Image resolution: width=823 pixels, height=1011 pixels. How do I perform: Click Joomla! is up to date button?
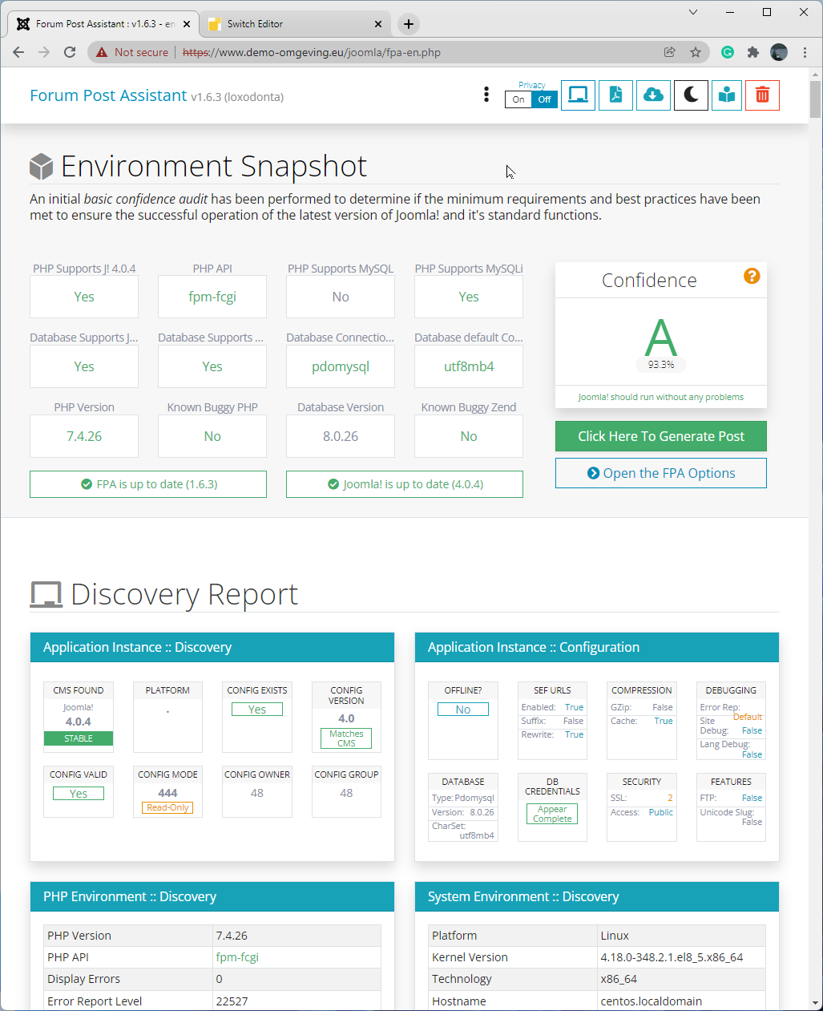pyautogui.click(x=405, y=484)
